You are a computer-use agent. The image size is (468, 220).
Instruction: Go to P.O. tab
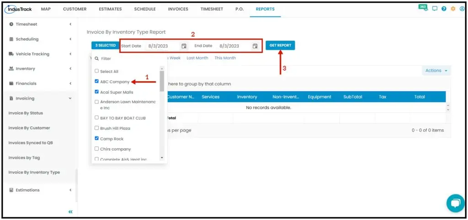pos(239,9)
